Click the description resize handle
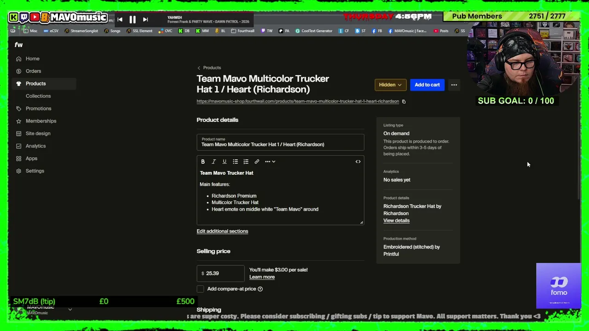 [361, 223]
